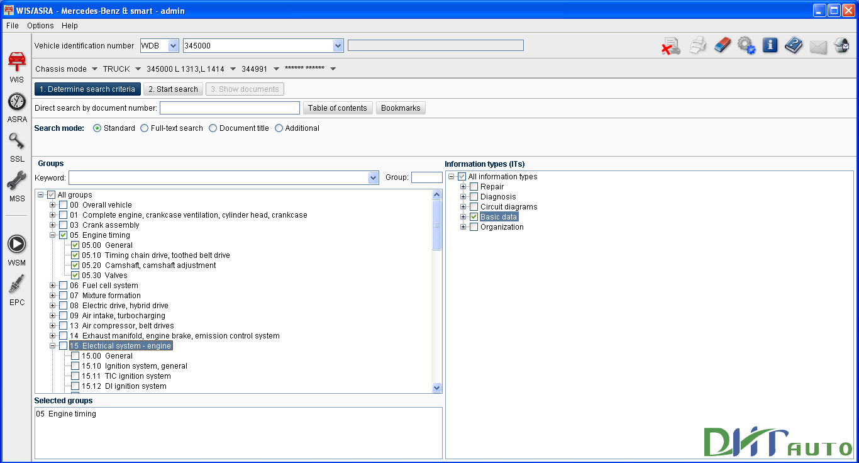The height and width of the screenshot is (463, 859).
Task: Open help via the question-mark book
Action: click(x=794, y=45)
